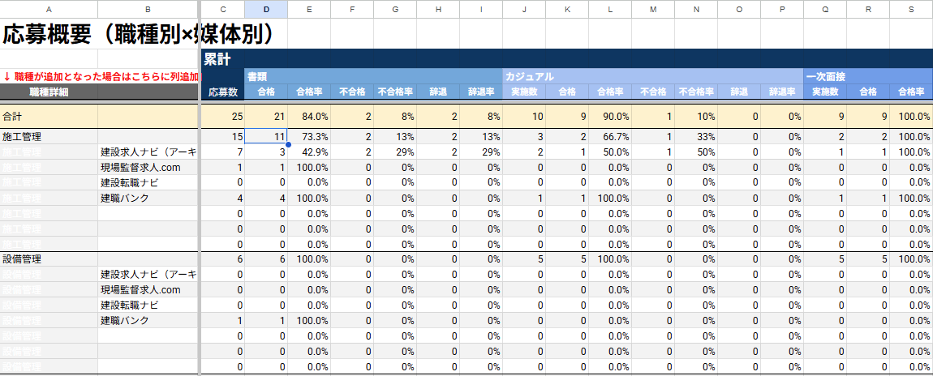933x376 pixels.
Task: Select column header S
Action: coord(911,8)
